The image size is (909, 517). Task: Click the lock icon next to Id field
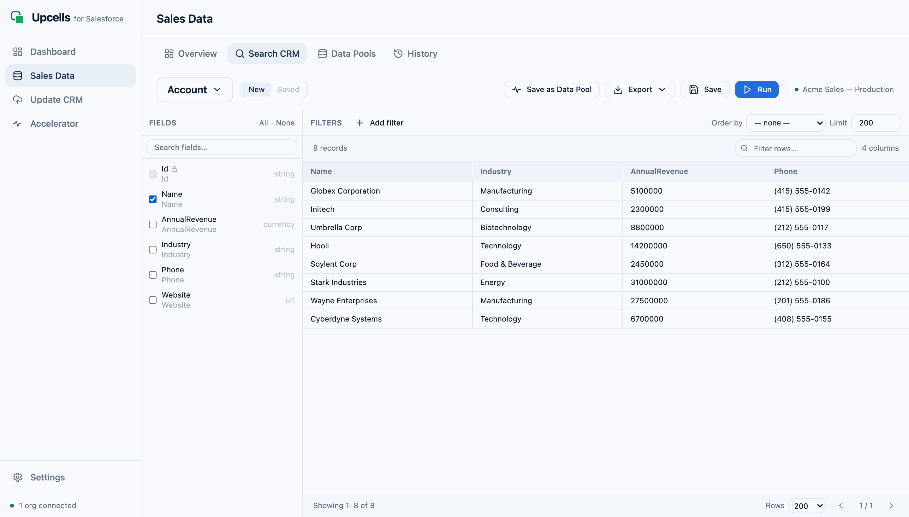click(174, 169)
